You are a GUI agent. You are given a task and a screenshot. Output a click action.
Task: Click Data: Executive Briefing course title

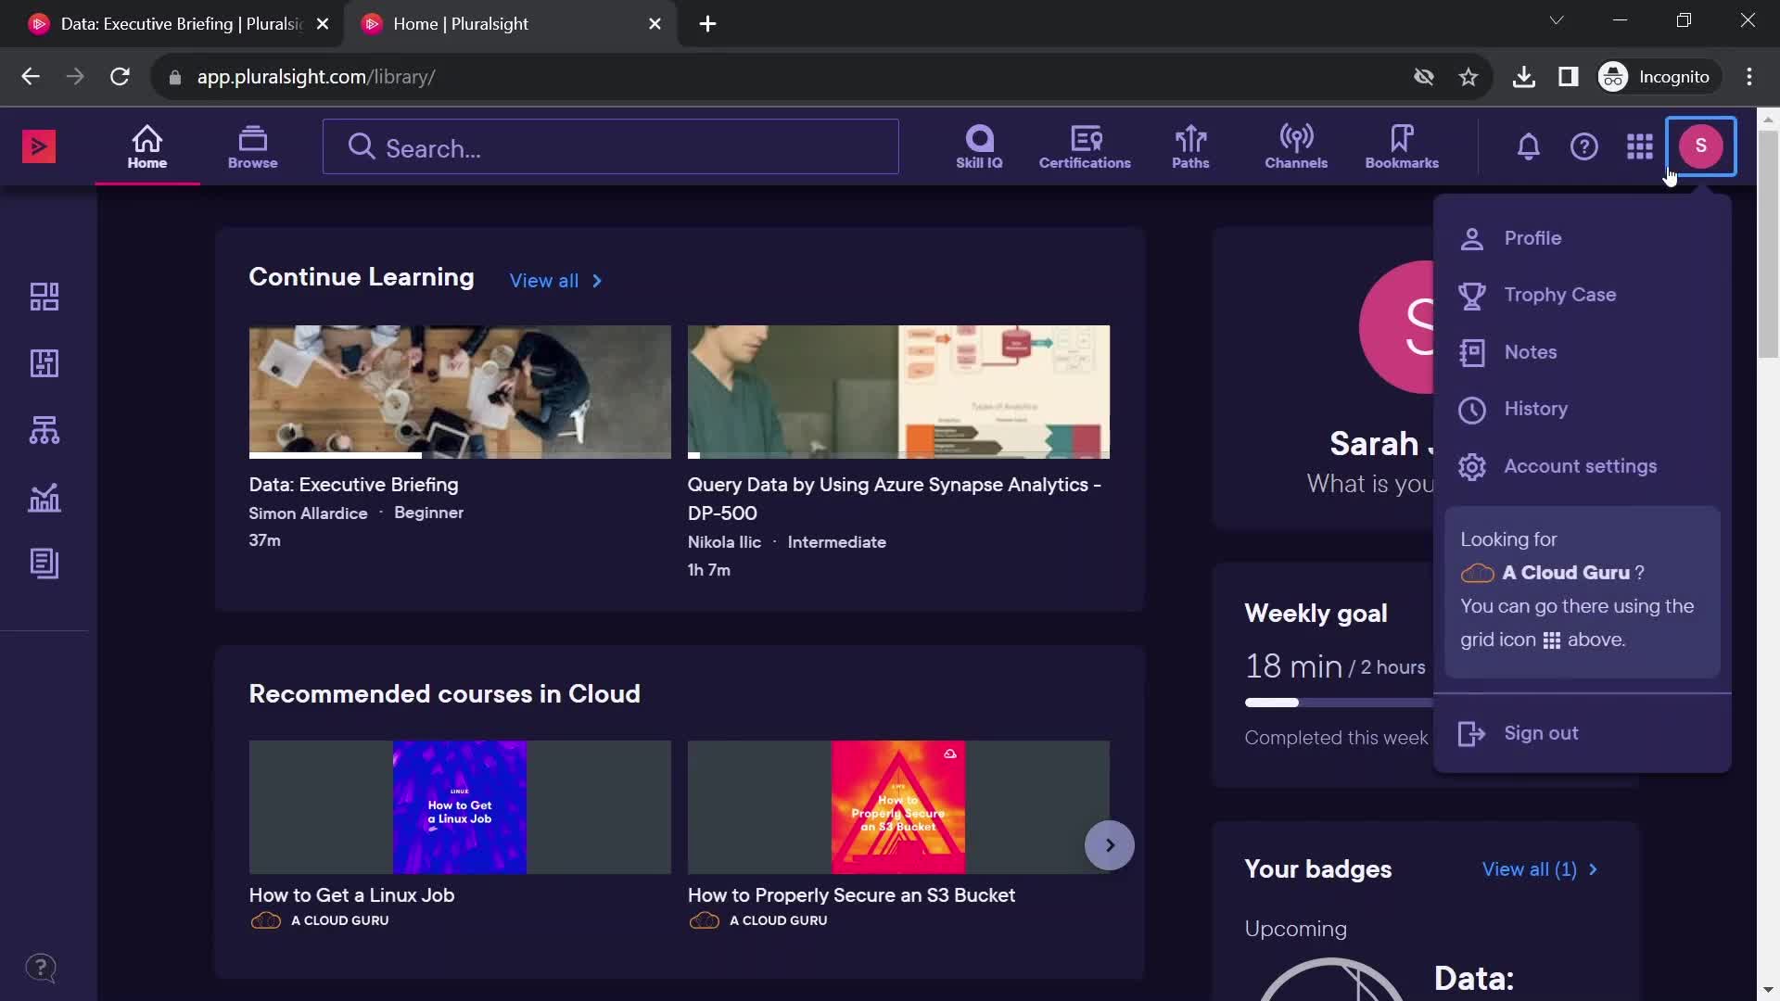[353, 485]
